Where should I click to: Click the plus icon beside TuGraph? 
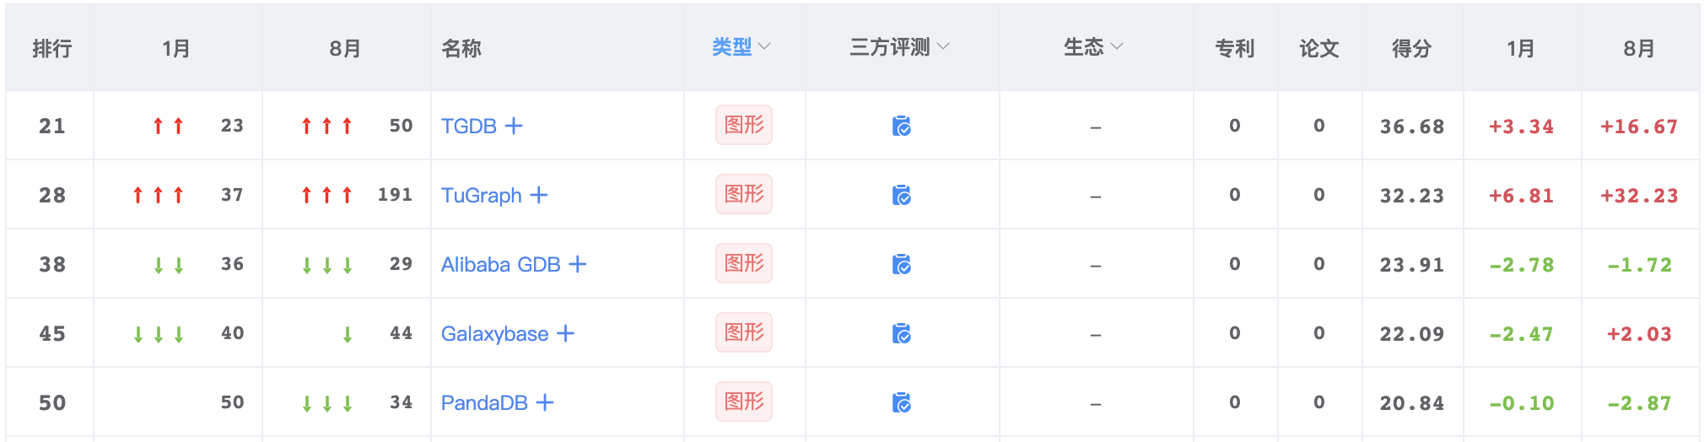(539, 195)
